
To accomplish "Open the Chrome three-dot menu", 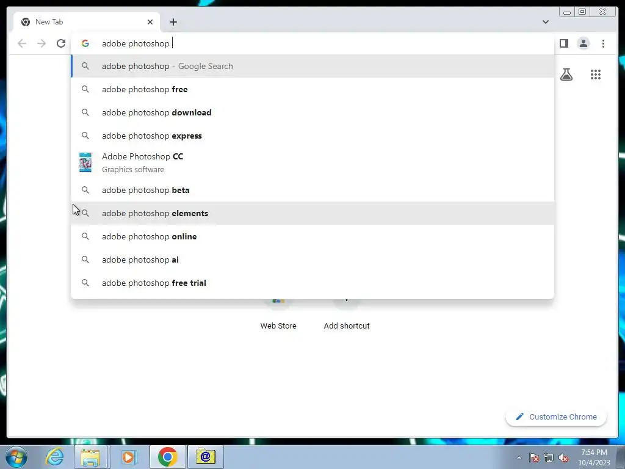I will [603, 43].
